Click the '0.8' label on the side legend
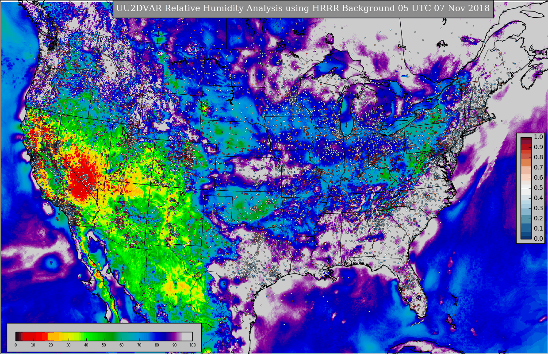548x354 pixels. point(538,157)
